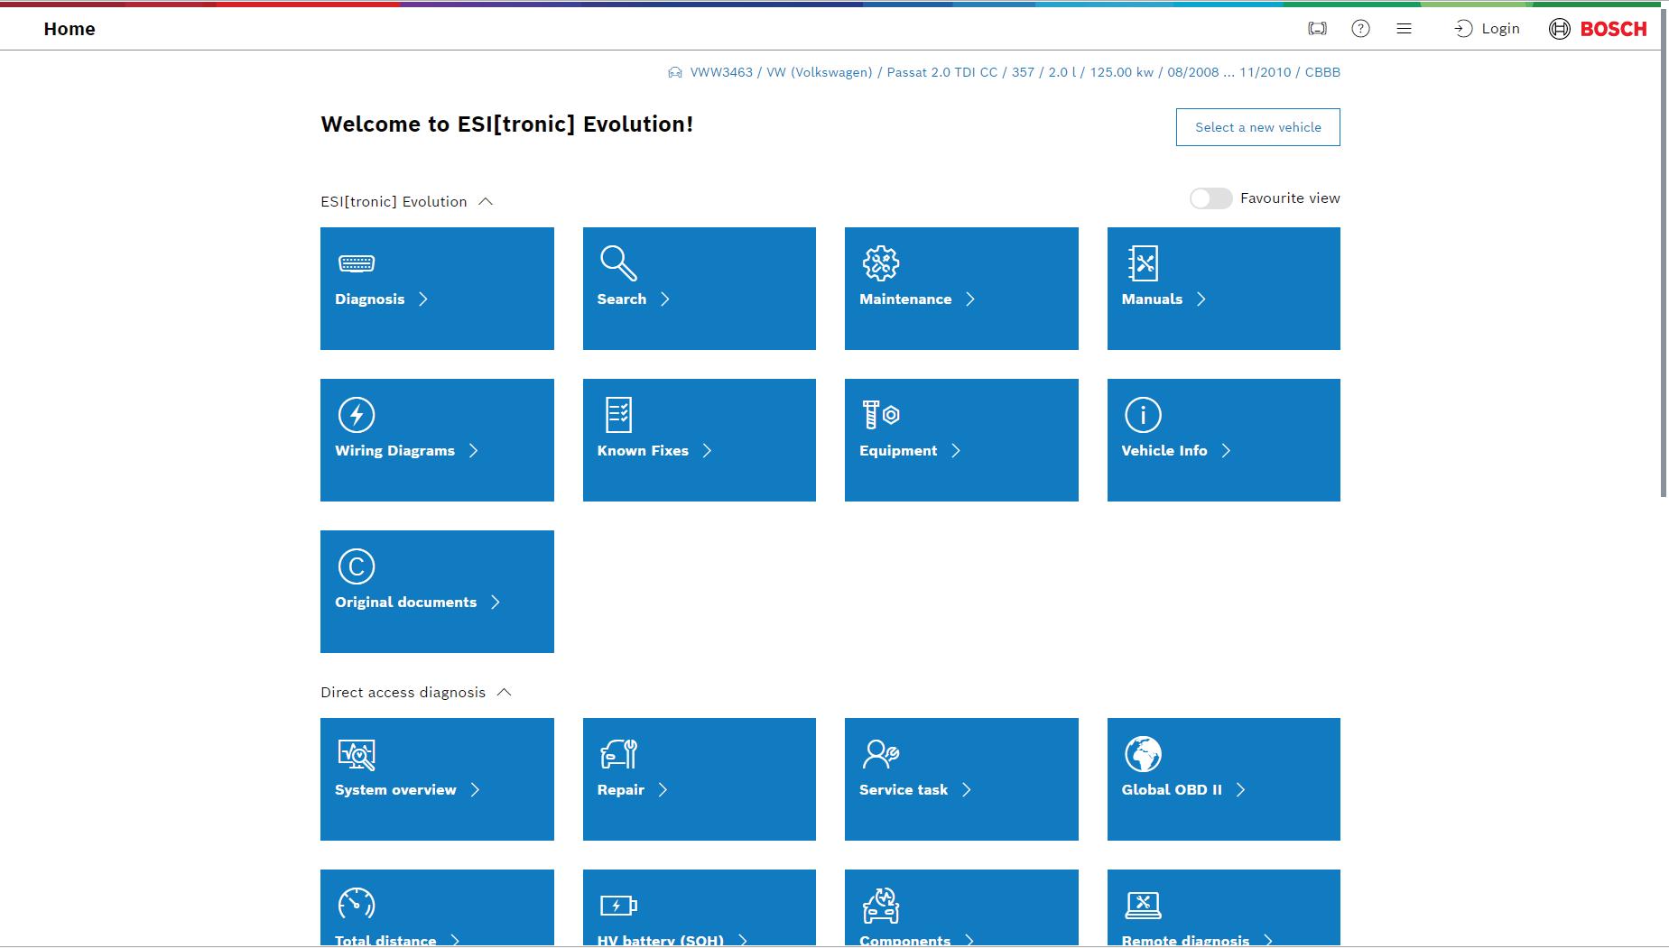
Task: Click the Known Fixes chevron arrow
Action: 708,451
